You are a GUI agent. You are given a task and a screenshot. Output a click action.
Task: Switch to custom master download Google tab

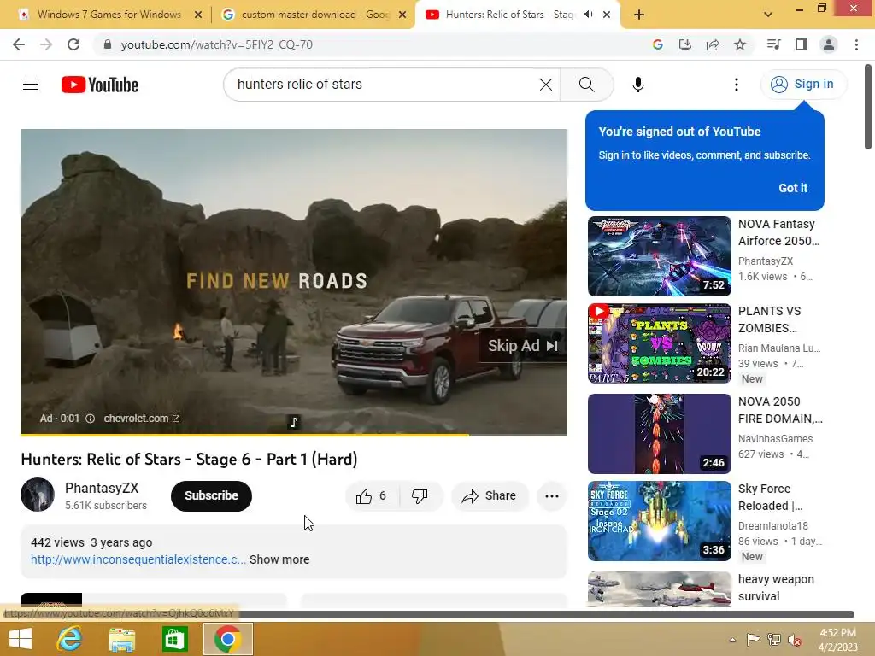click(315, 15)
